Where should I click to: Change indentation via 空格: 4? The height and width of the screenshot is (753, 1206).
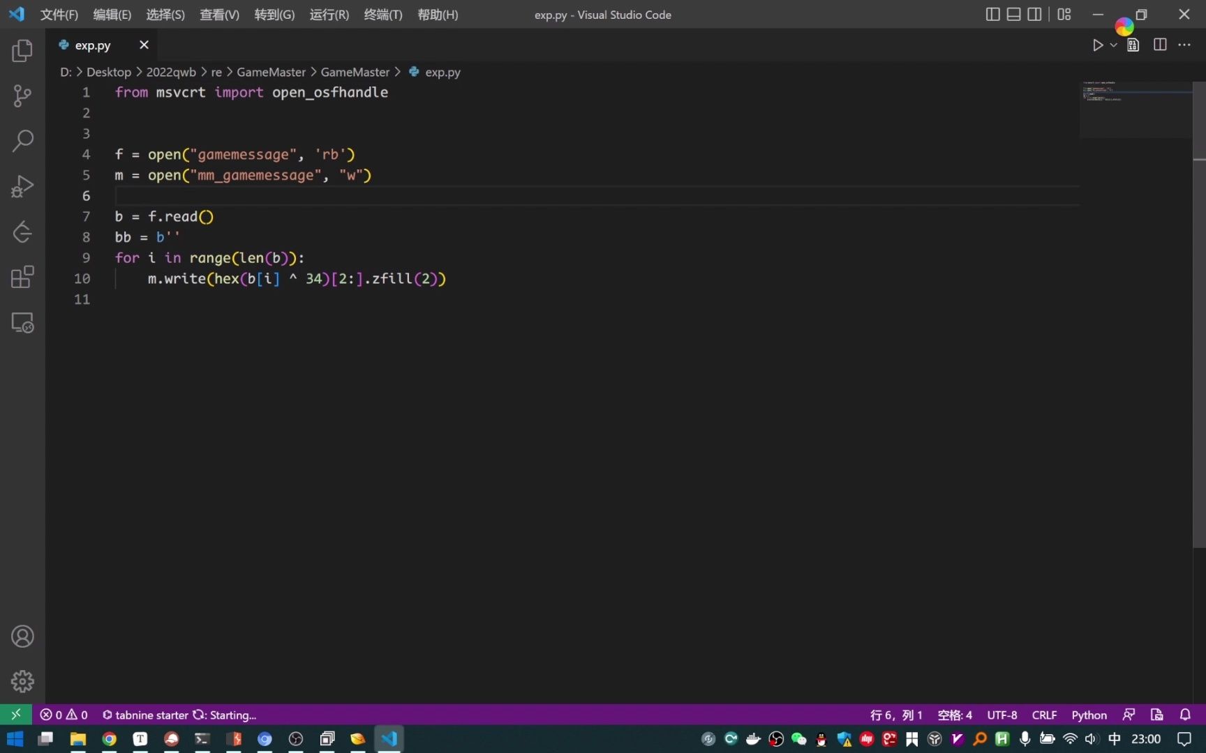(955, 715)
